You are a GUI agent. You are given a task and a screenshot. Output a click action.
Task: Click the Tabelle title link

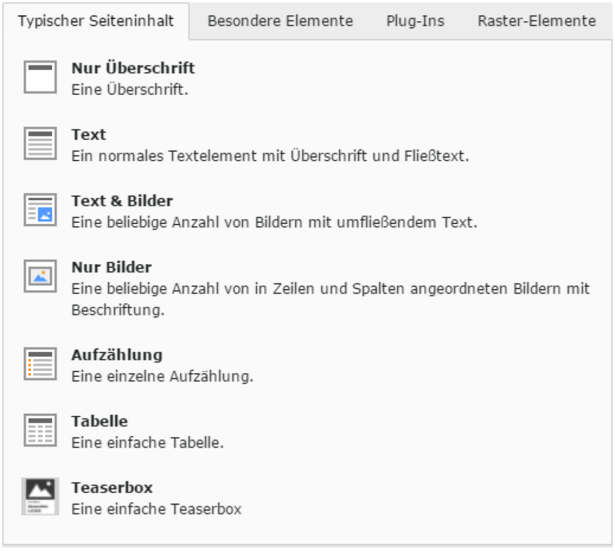[x=99, y=421]
